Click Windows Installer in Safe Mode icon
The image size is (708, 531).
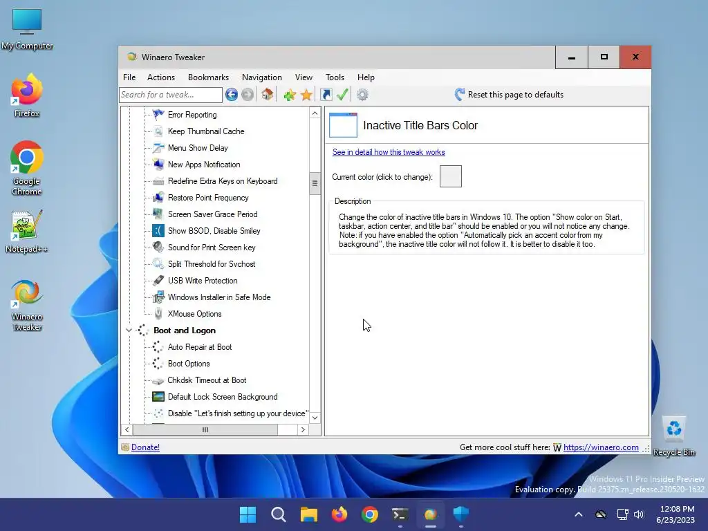158,297
